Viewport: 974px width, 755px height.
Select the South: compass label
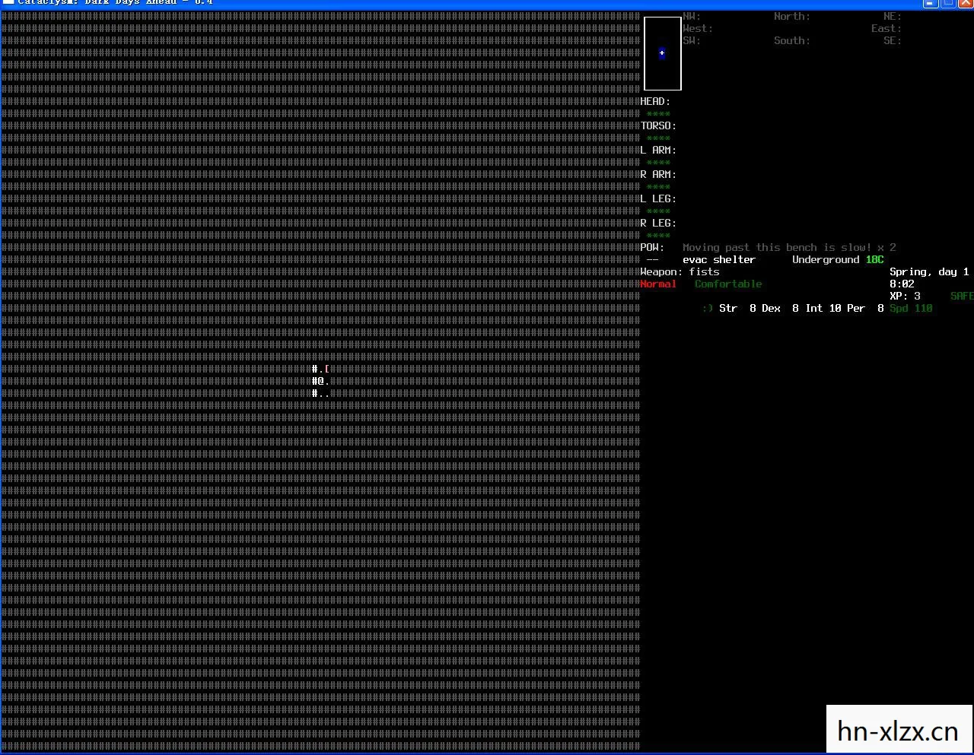792,40
